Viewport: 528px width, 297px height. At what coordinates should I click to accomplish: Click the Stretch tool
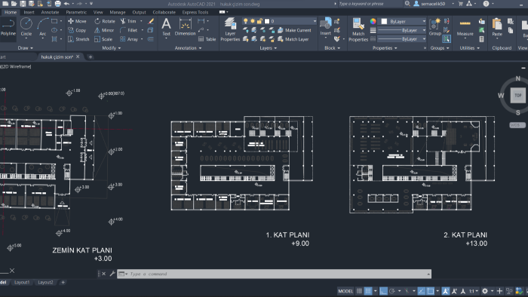[78, 39]
